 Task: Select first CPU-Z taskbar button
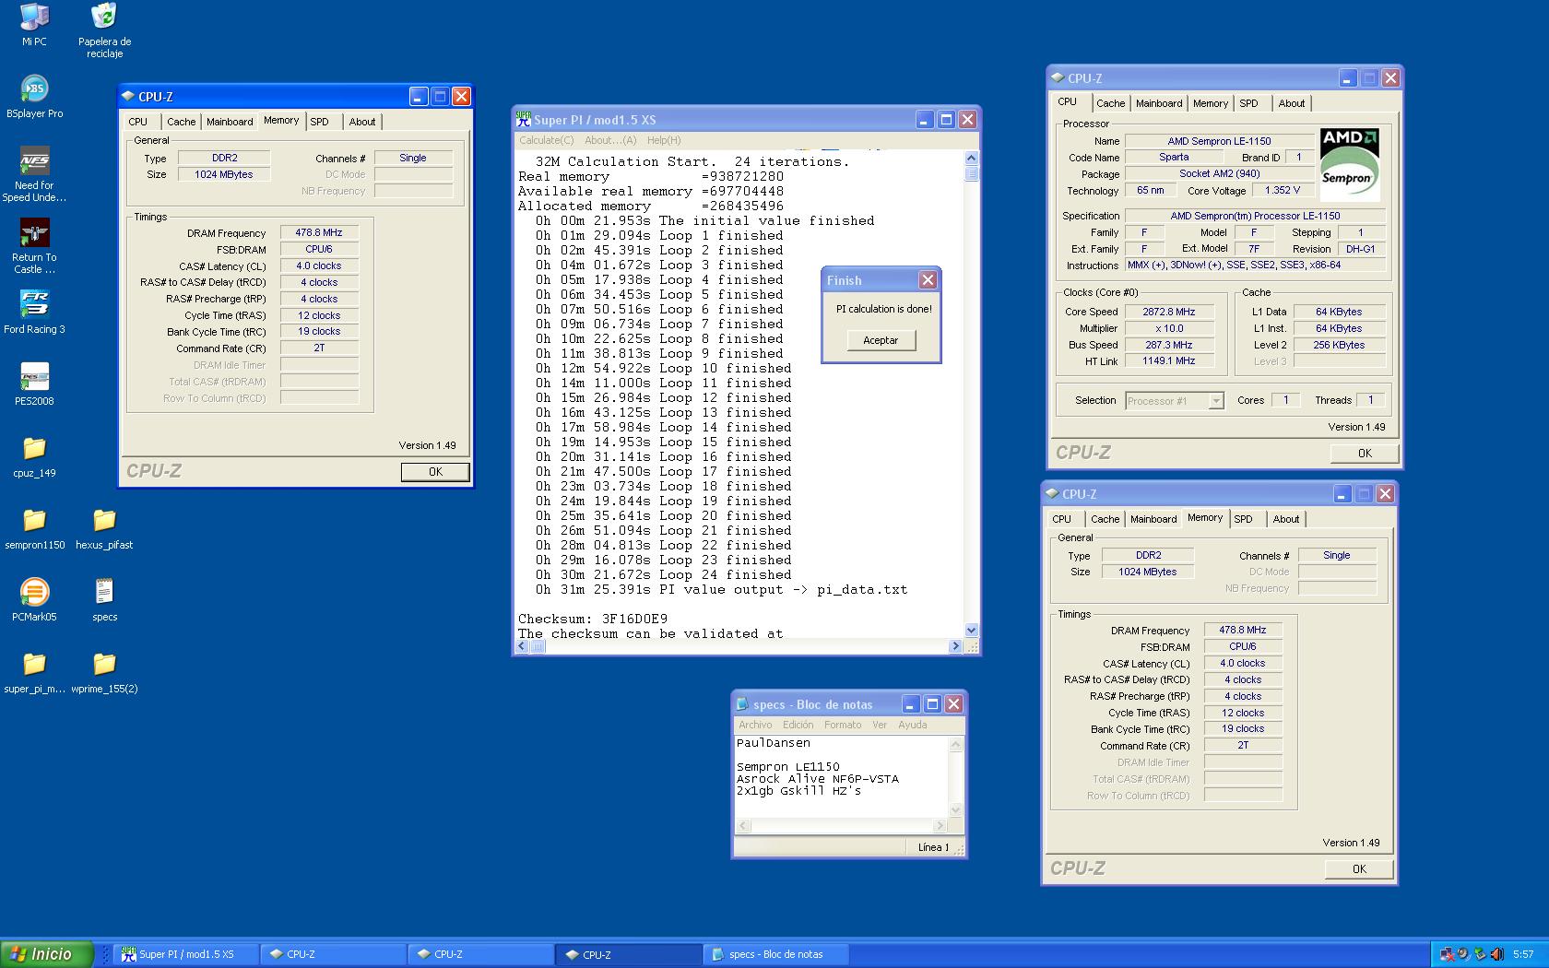tap(333, 954)
